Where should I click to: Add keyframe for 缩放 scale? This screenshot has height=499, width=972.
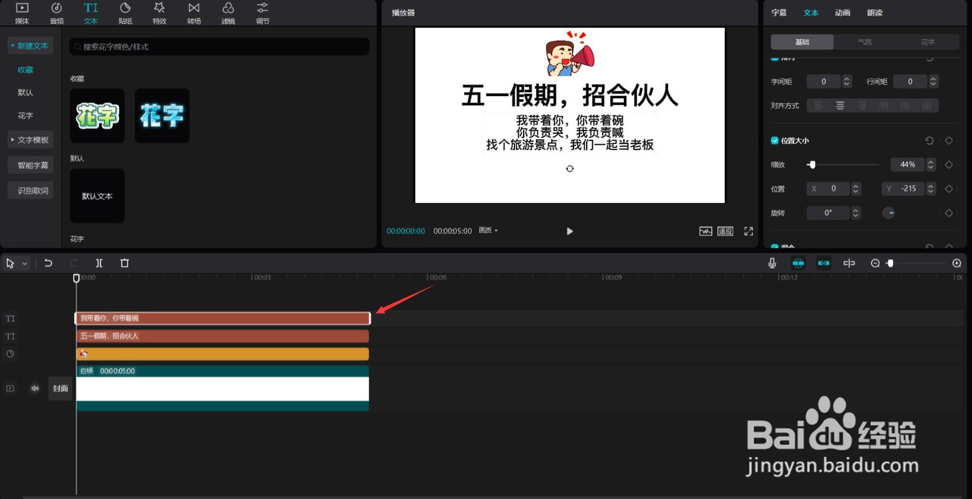949,165
